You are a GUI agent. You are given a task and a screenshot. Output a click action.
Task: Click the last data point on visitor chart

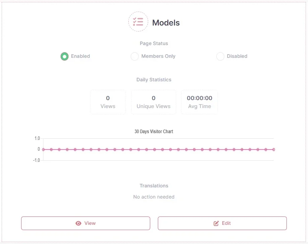click(274, 150)
